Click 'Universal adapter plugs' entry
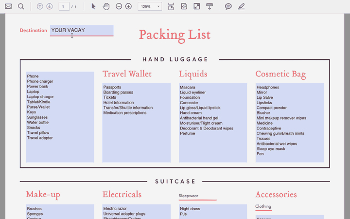The height and width of the screenshot is (219, 350). [124, 214]
